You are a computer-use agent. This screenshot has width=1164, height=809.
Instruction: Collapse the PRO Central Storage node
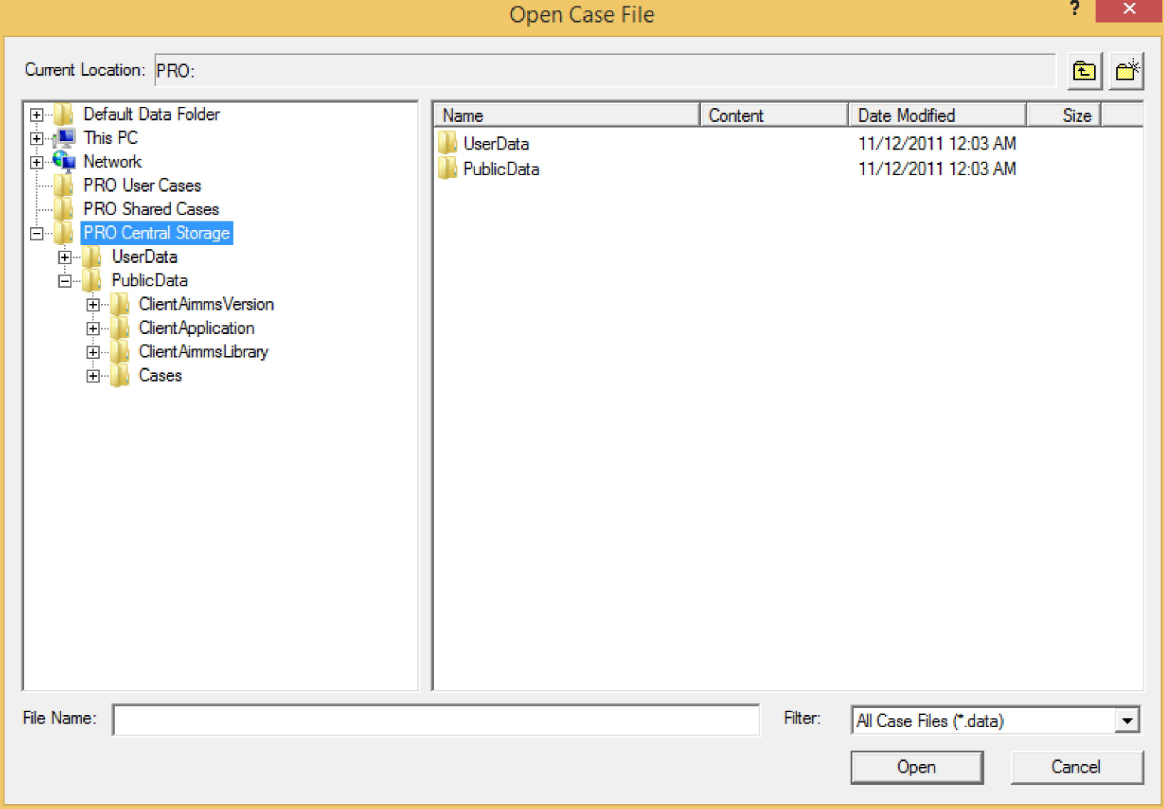click(37, 234)
